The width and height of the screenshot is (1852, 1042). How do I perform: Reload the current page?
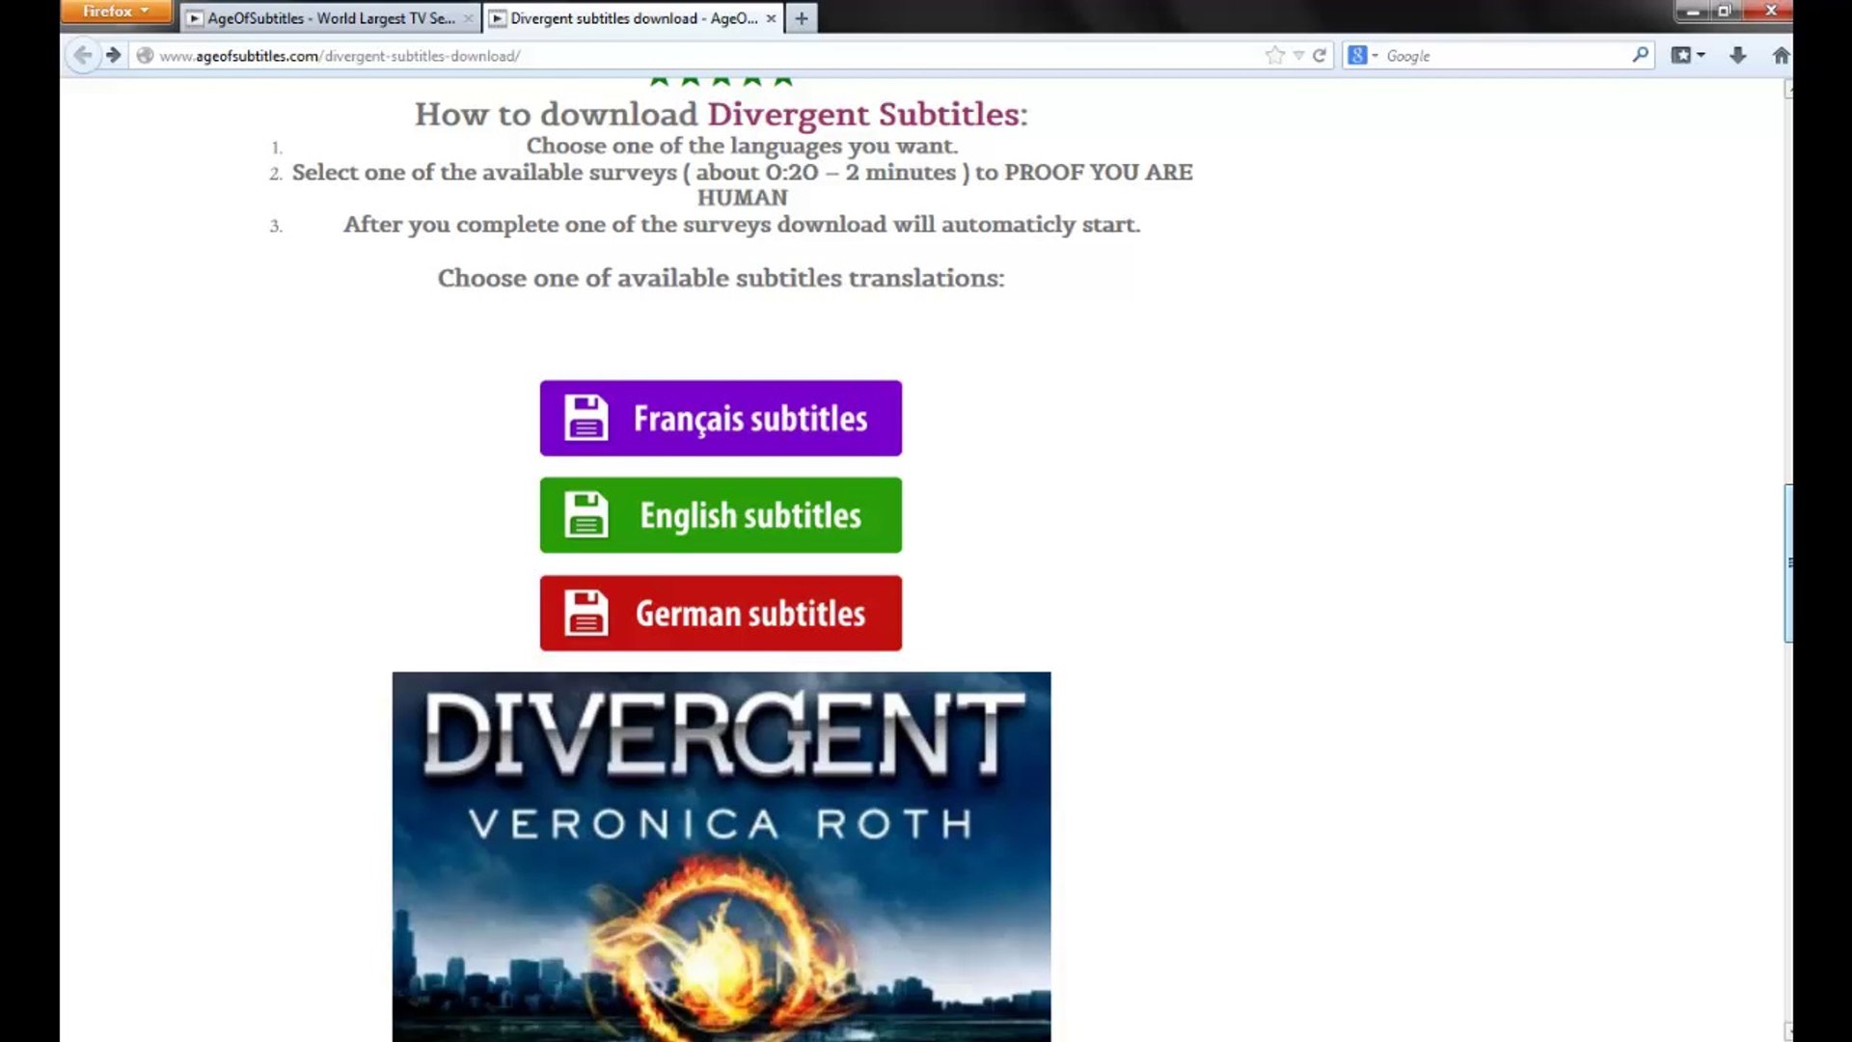pos(1319,55)
